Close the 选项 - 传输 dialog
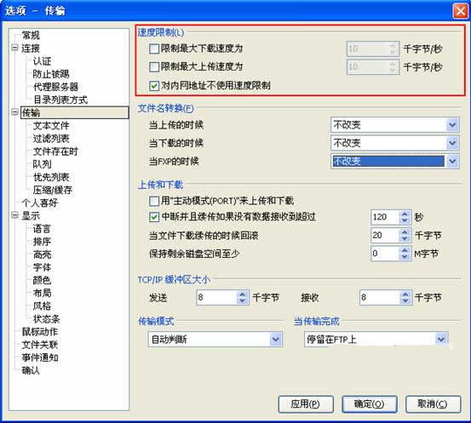Screen dimensions: 471x423 coord(460,11)
